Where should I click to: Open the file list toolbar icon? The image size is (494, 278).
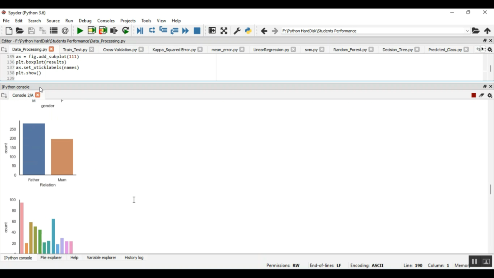coord(54,31)
